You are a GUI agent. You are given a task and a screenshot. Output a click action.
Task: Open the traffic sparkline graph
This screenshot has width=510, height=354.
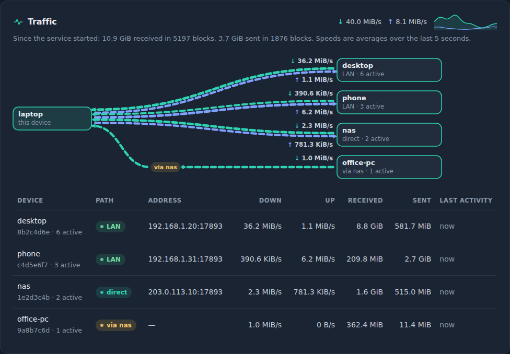pos(466,22)
